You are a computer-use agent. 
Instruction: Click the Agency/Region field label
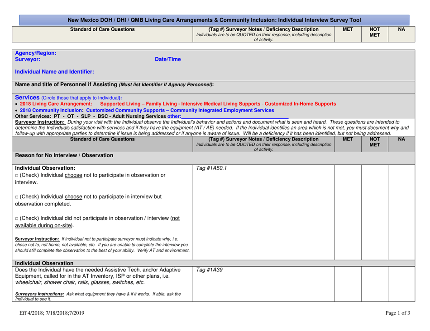pyautogui.click(x=36, y=52)
